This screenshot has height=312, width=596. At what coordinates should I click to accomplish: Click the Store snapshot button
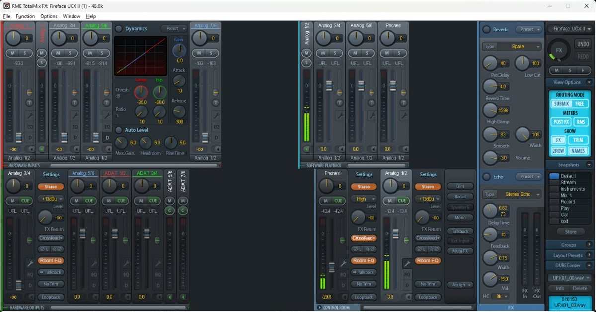pyautogui.click(x=571, y=232)
